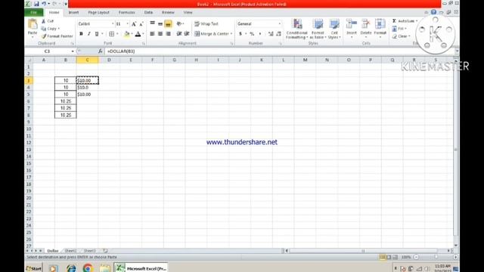Apply Percent Style format
Screen dimensions: 484x272
coord(252,33)
